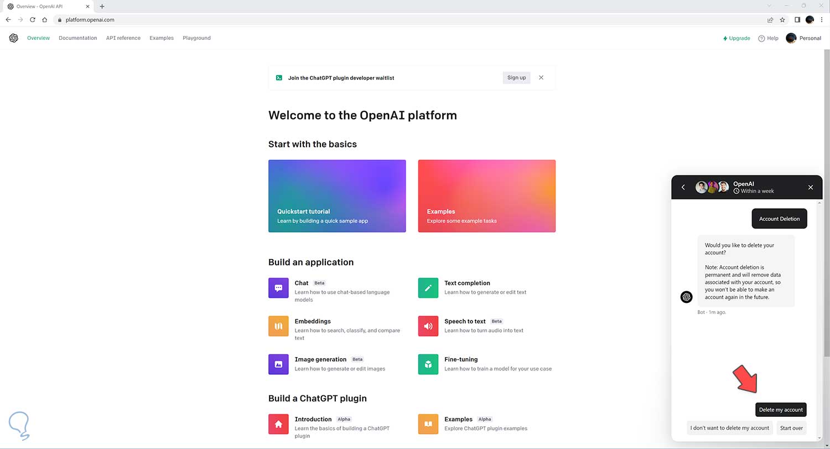Open the tab search chevron

(x=769, y=6)
